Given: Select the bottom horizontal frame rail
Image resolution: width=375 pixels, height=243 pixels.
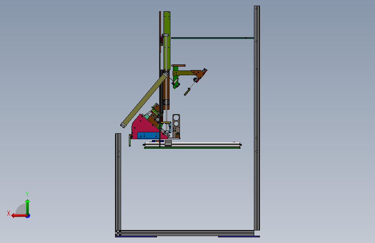Looking at the screenshot, I should click(x=187, y=233).
